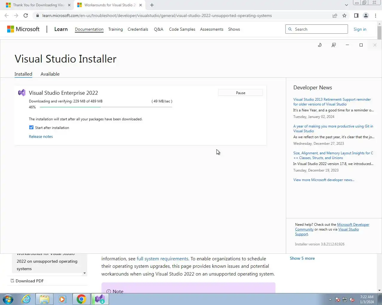Click sidebar list scroll-down arrow
Image resolution: width=382 pixels, height=305 pixels.
click(x=84, y=273)
